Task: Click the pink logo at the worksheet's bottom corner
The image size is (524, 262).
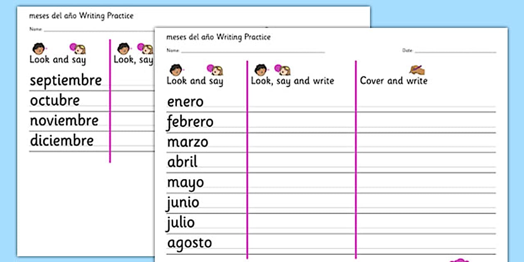Action: click(459, 260)
